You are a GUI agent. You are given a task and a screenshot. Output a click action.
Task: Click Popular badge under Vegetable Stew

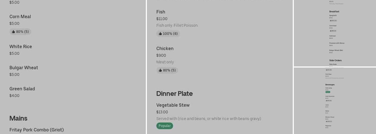click(x=165, y=126)
